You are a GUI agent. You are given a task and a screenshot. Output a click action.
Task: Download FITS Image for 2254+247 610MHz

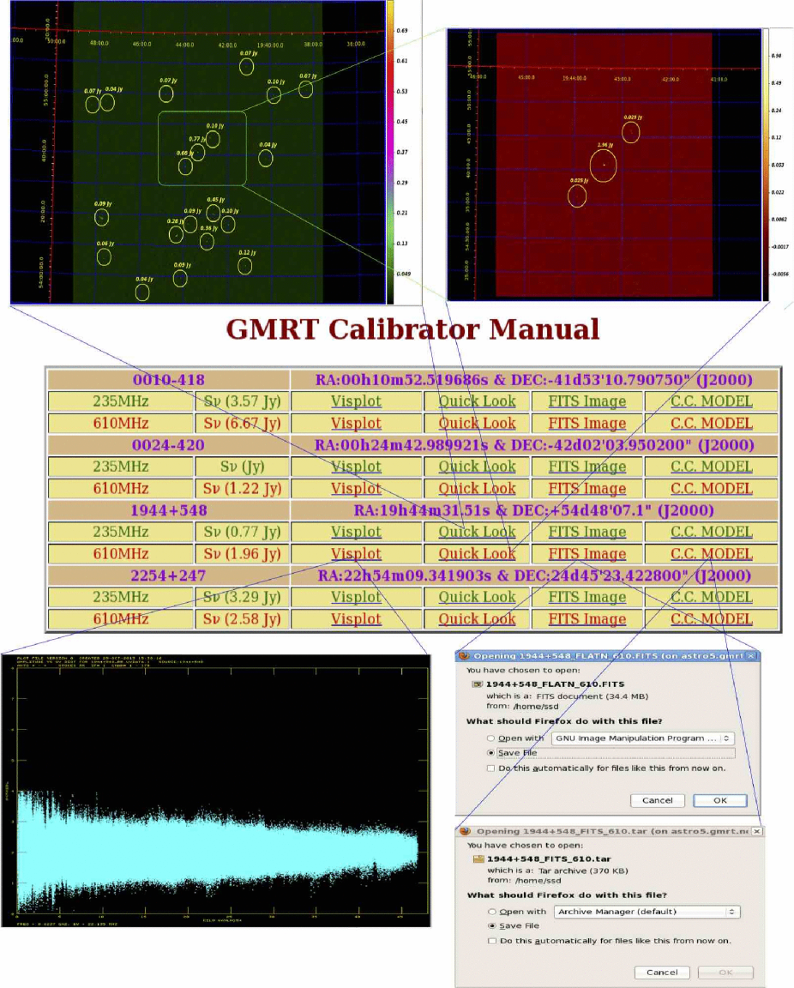586,619
